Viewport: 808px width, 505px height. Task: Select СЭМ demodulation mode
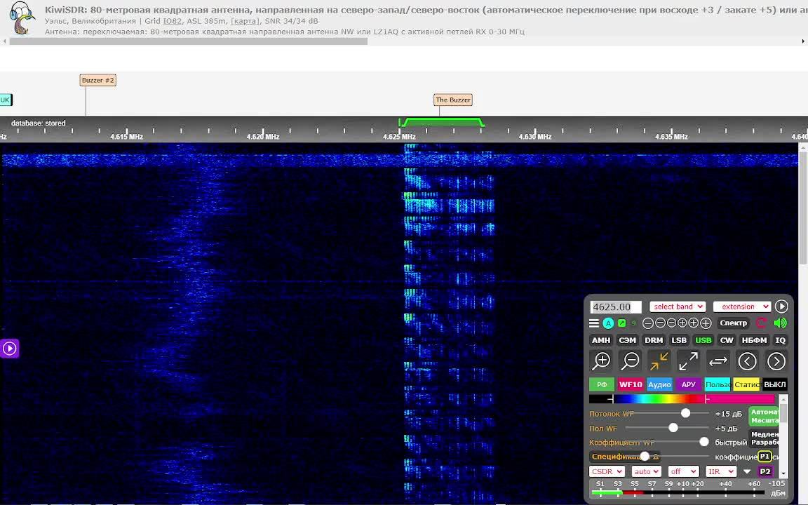click(627, 340)
